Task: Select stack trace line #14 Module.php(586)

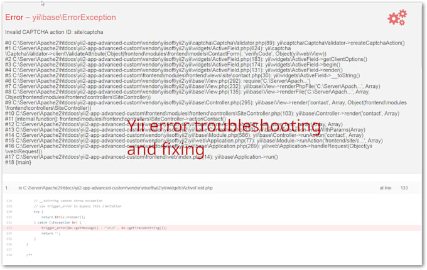Action: (x=184, y=135)
